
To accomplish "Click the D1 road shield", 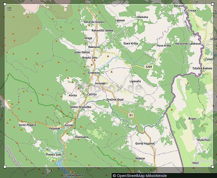I will (131, 115).
